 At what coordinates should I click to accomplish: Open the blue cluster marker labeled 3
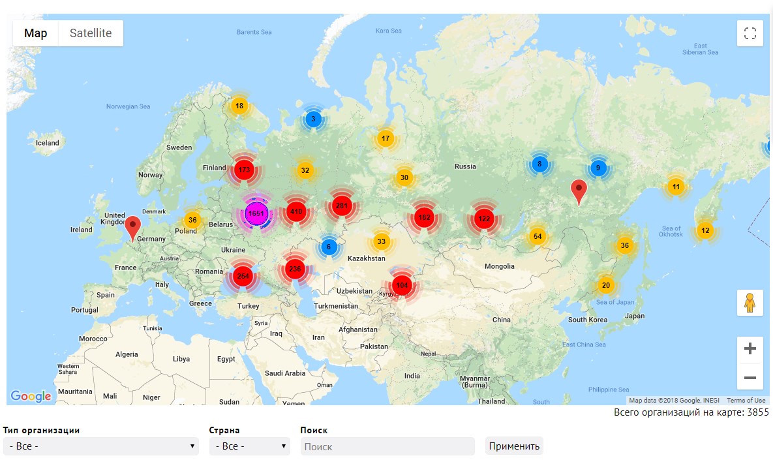tap(313, 119)
